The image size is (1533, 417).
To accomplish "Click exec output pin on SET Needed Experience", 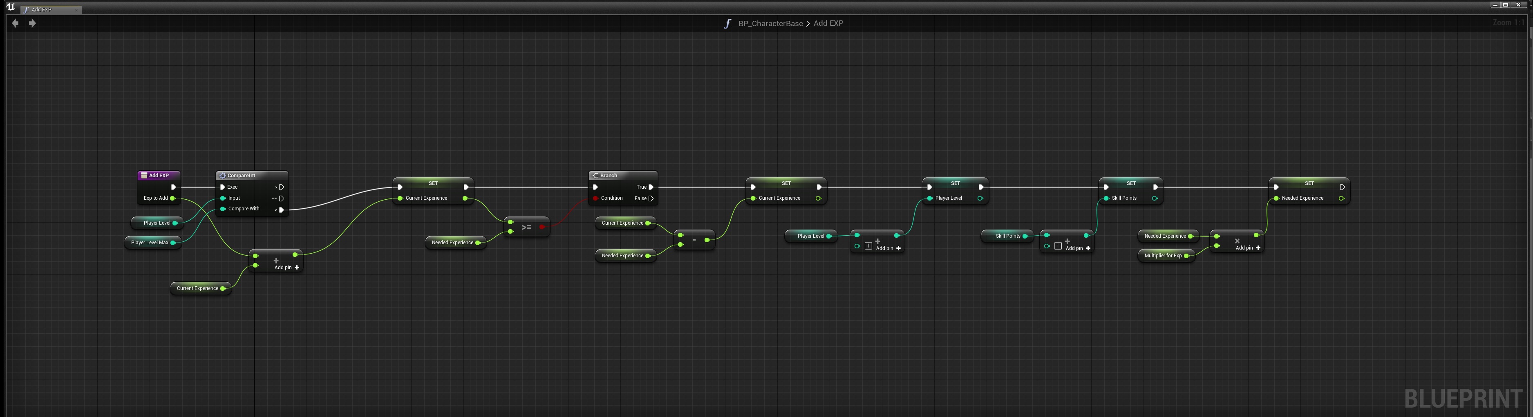I will [x=1342, y=187].
